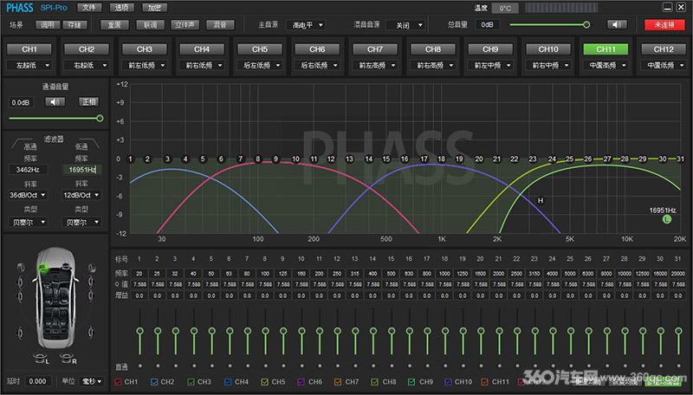The image size is (693, 395).
Task: Select EQ node 1 on the graph
Action: [131, 159]
